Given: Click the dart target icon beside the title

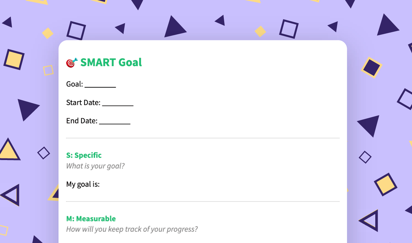Looking at the screenshot, I should coord(72,63).
